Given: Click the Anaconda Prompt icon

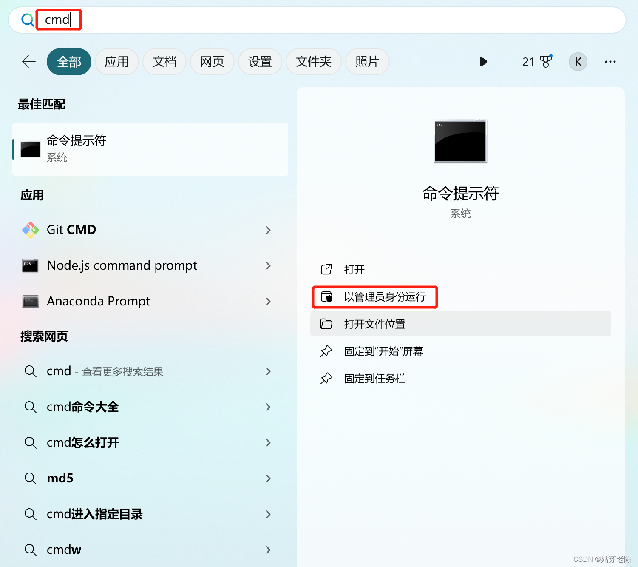Looking at the screenshot, I should pos(30,302).
